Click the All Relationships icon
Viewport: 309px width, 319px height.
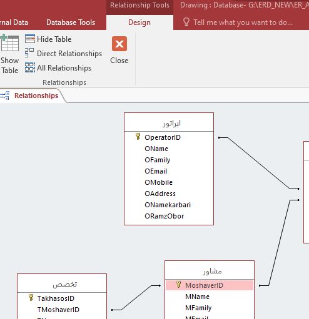point(30,67)
